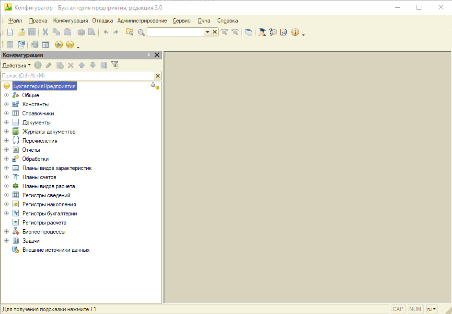The width and height of the screenshot is (452, 314).
Task: Click the Add object plus icon
Action: pyautogui.click(x=38, y=65)
